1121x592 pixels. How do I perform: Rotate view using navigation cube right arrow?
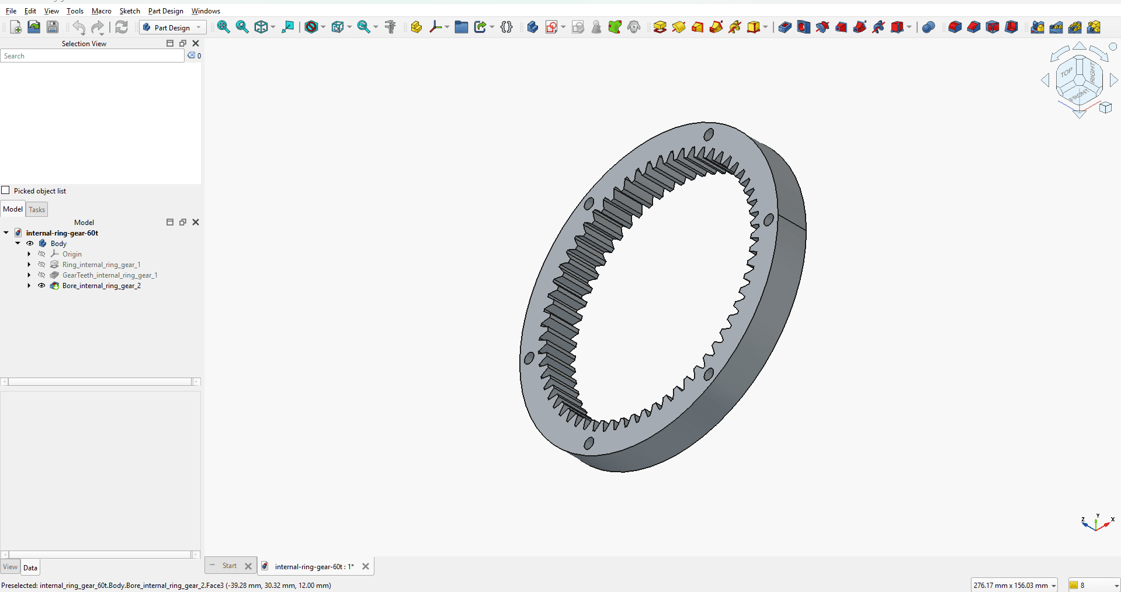[x=1113, y=81]
